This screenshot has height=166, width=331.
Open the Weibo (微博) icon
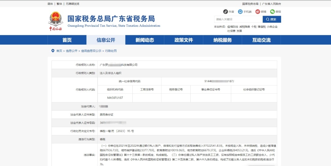257,12
